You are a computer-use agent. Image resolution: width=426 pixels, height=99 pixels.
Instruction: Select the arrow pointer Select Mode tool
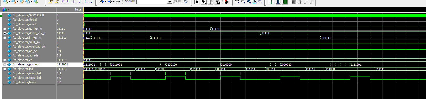(x=197, y=2)
